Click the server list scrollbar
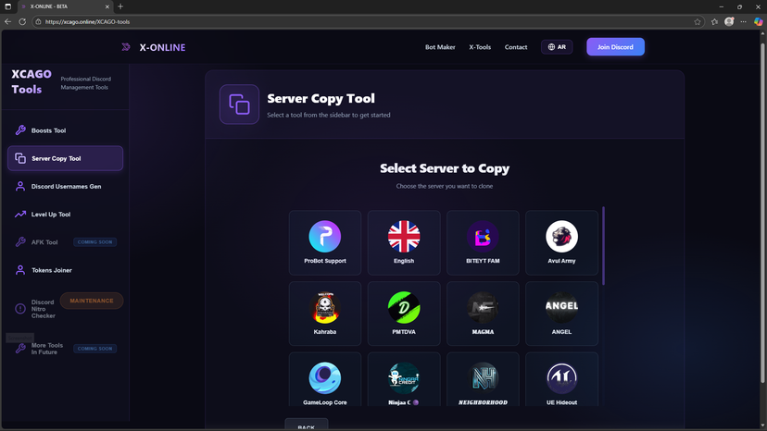This screenshot has width=767, height=431. (604, 246)
